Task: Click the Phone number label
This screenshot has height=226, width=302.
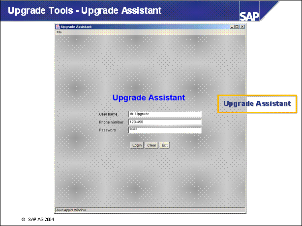Action: 111,122
